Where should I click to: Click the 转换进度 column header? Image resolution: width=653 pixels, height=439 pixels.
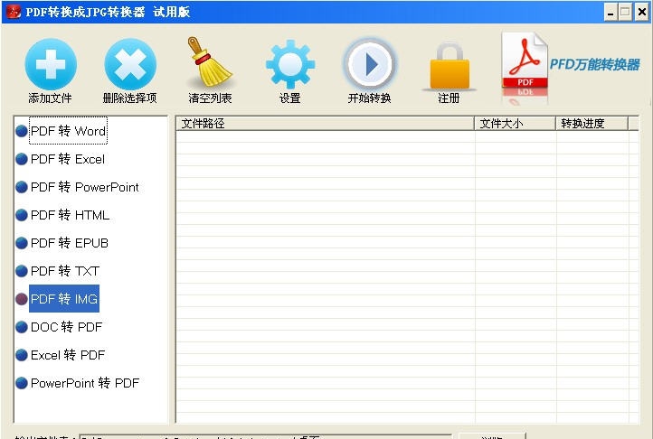591,124
